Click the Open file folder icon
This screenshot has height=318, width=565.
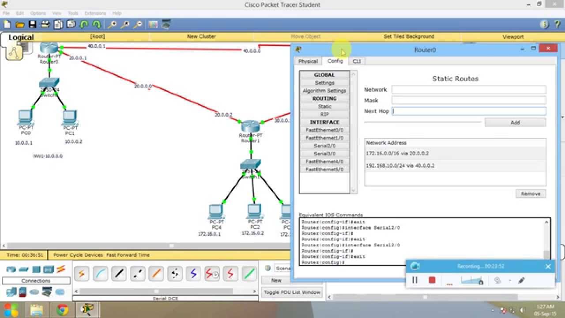[x=20, y=24]
